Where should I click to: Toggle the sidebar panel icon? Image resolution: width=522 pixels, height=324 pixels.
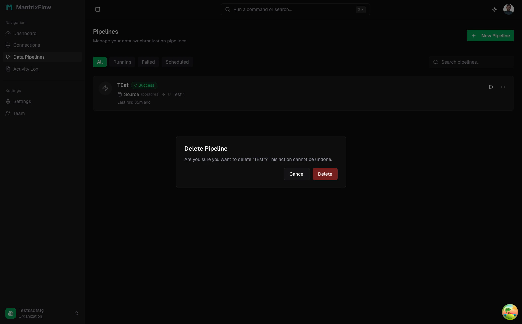click(x=98, y=9)
